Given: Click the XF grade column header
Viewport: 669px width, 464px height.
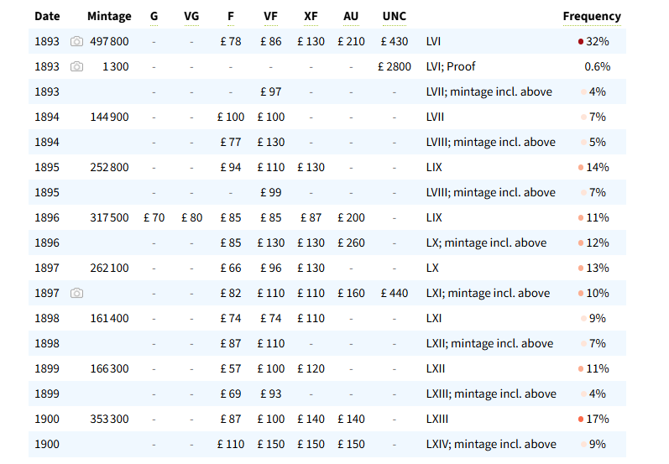Looking at the screenshot, I should click(311, 16).
